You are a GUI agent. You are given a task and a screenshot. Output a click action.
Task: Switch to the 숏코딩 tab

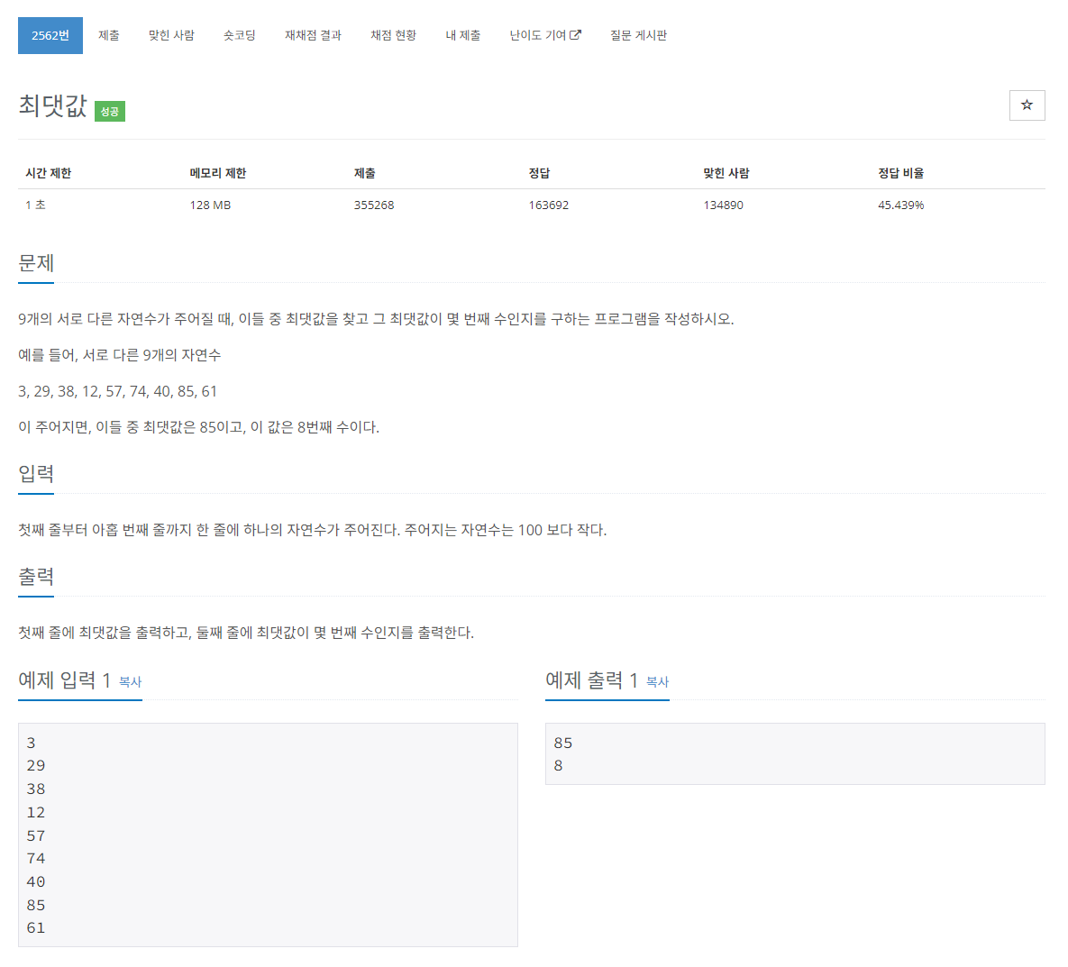tap(240, 35)
